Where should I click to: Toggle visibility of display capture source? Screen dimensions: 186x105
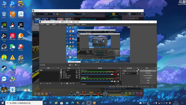click(x=77, y=78)
